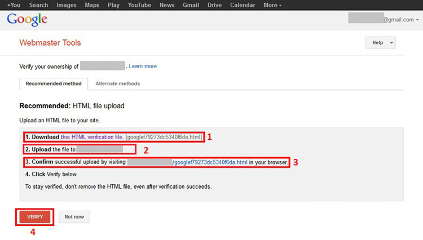Click the '4. Click Verify below.' text
The width and height of the screenshot is (423, 240).
coord(51,174)
